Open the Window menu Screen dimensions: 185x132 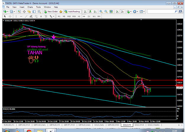coord(47,7)
